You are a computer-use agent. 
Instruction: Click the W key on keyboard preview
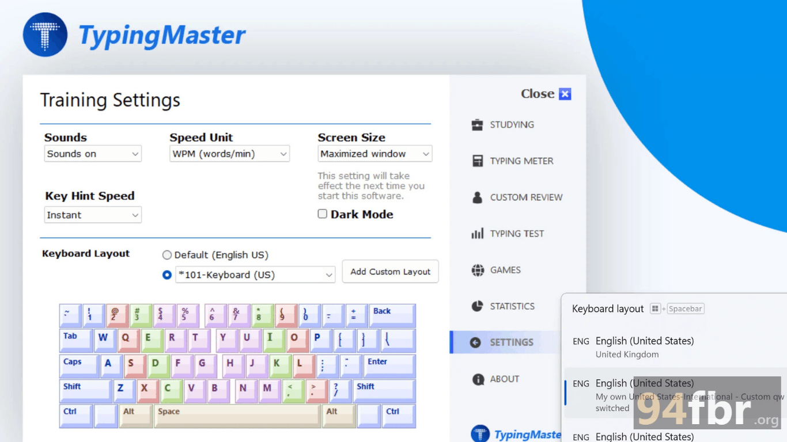pyautogui.click(x=105, y=341)
